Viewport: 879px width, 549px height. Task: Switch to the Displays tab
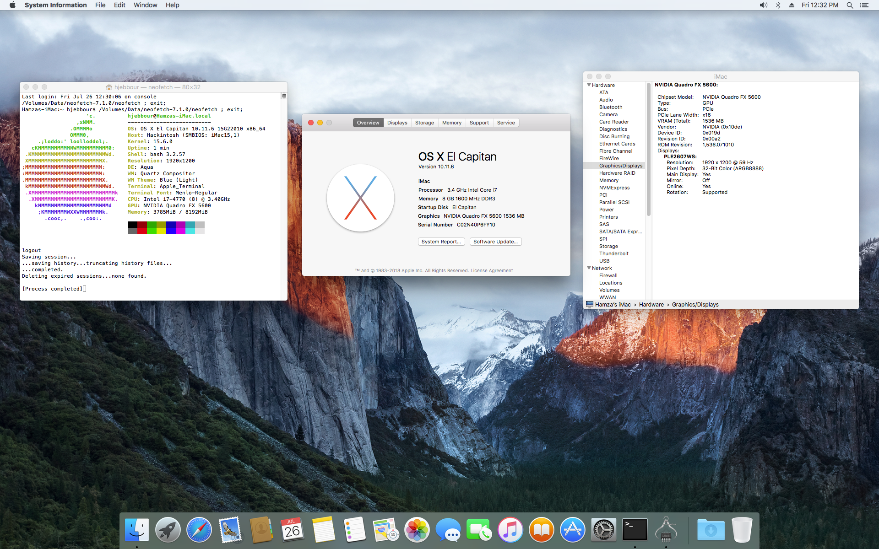point(397,123)
